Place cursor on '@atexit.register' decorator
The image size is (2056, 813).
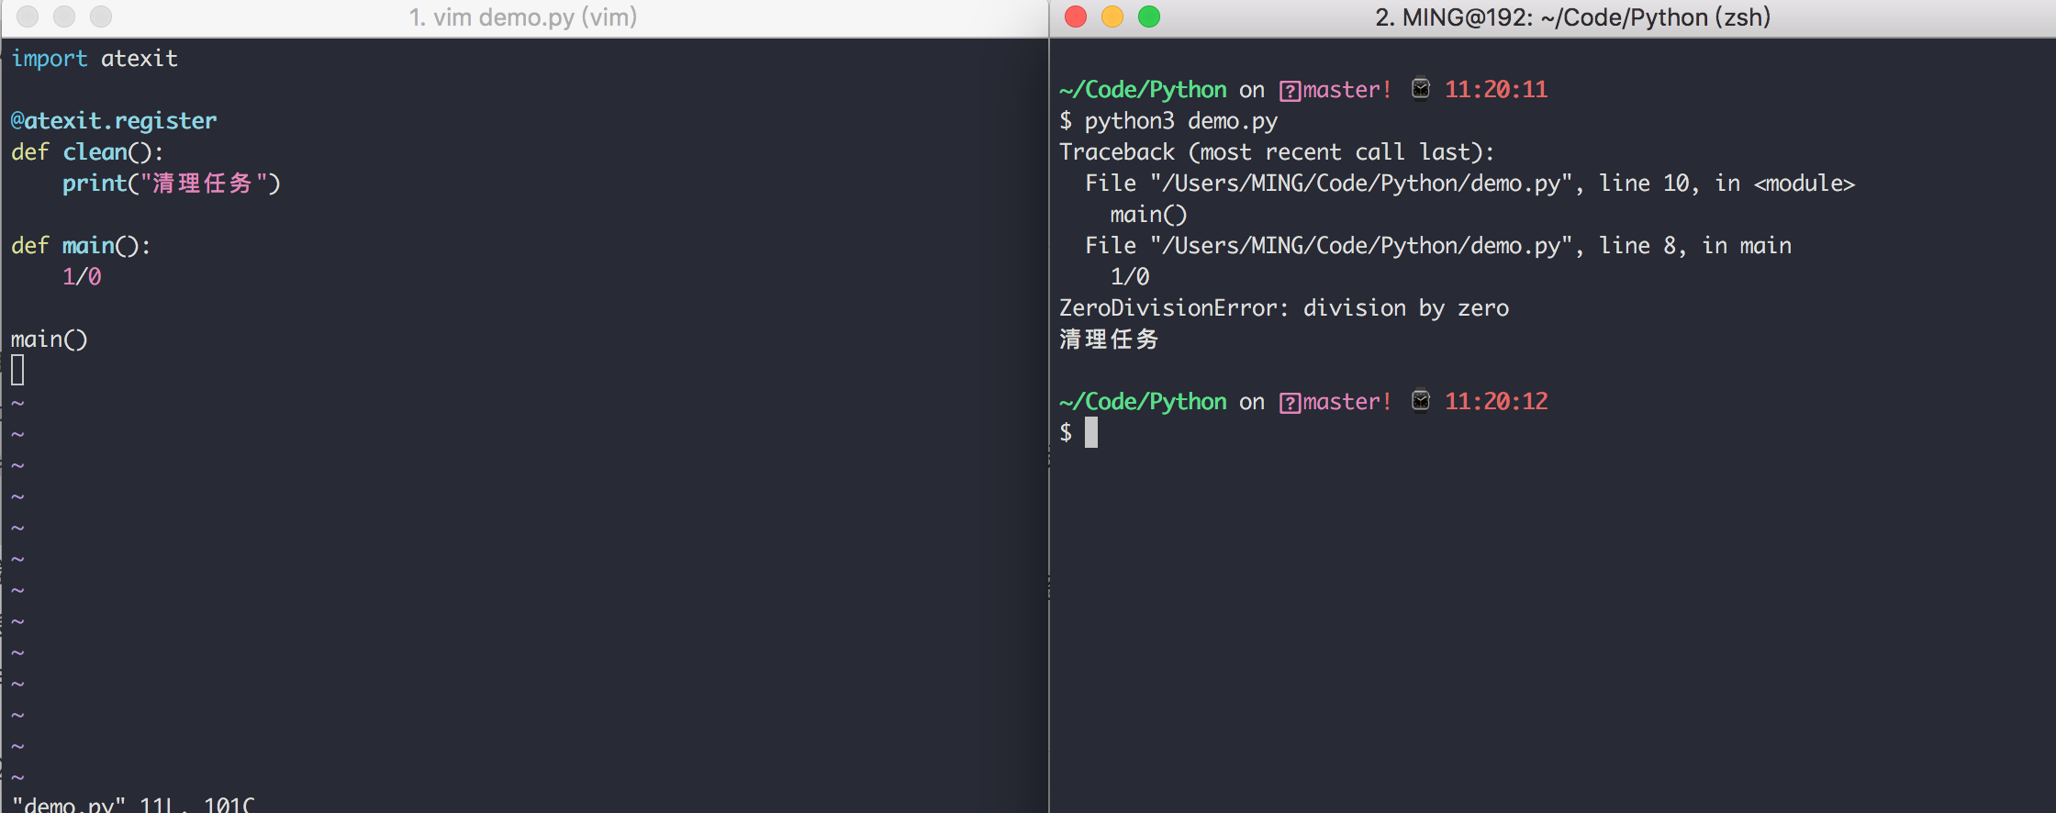click(x=114, y=121)
